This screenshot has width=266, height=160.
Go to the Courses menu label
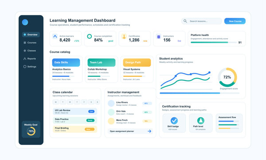click(x=32, y=43)
